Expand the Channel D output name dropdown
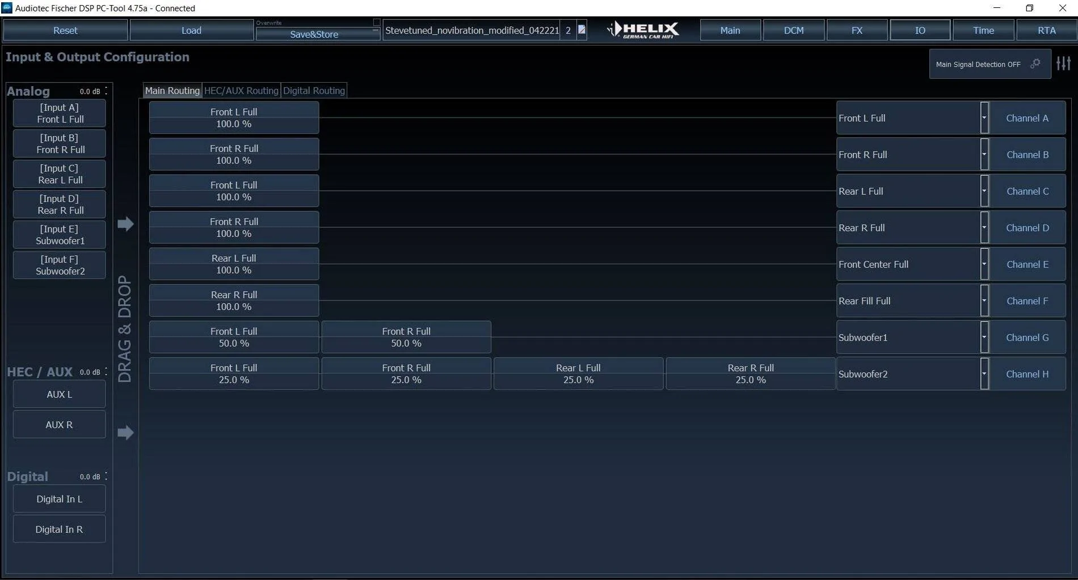This screenshot has width=1078, height=580. 984,227
